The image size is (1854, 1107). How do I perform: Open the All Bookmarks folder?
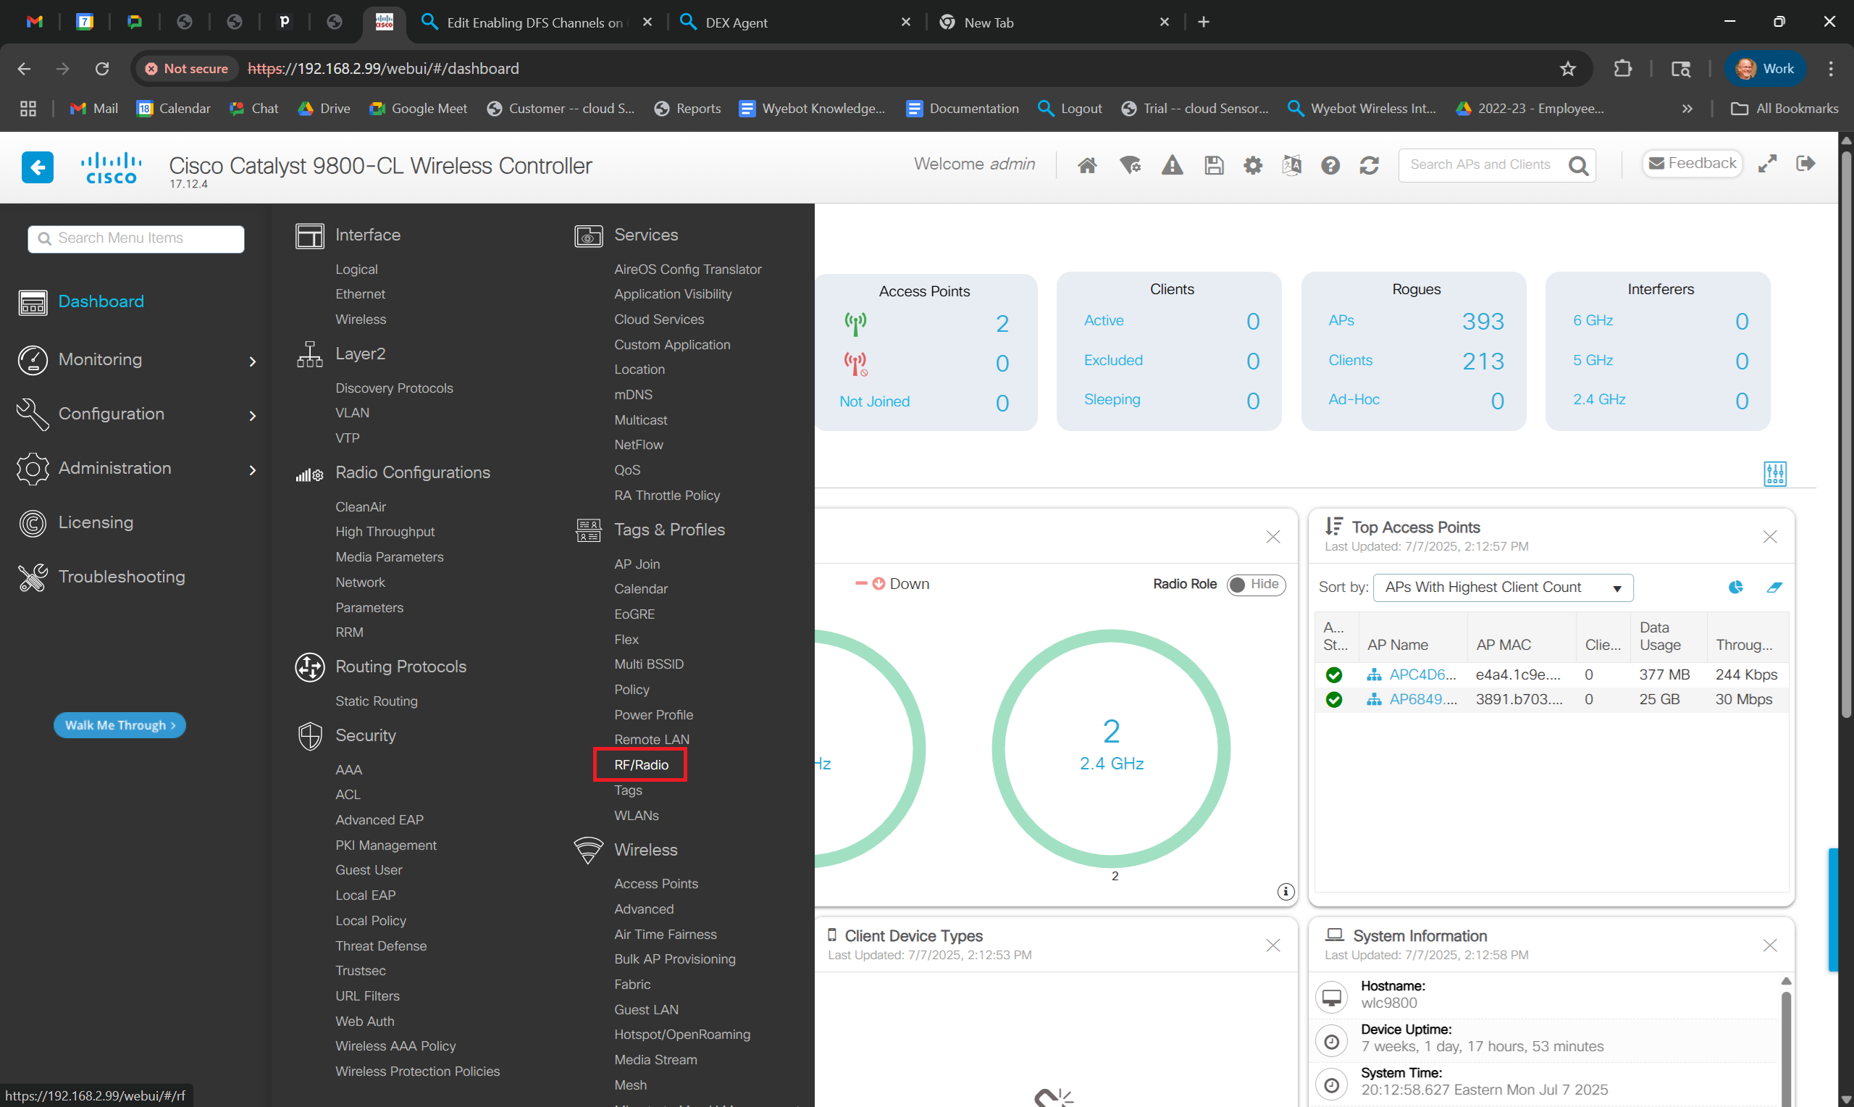click(1784, 108)
